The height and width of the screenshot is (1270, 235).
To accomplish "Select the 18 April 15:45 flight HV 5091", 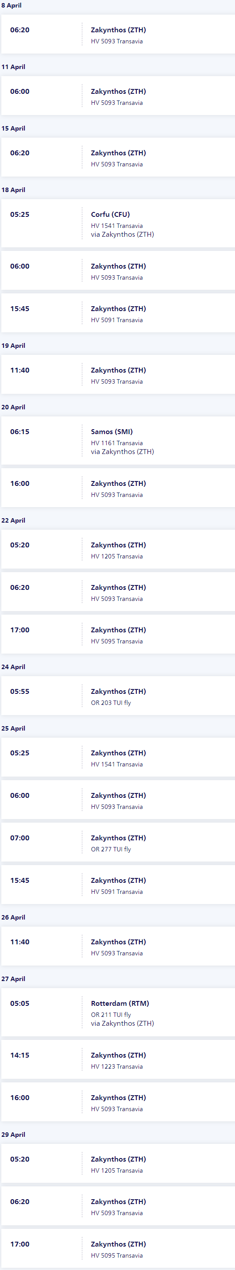I will pyautogui.click(x=118, y=313).
